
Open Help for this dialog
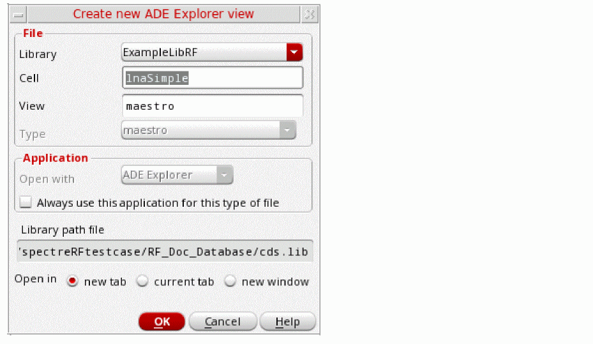[288, 322]
